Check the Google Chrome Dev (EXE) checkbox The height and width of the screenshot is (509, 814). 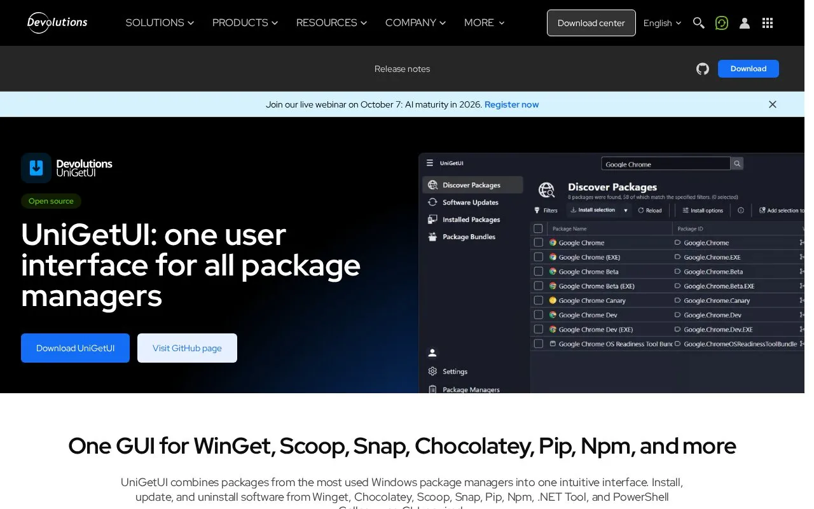[538, 330]
